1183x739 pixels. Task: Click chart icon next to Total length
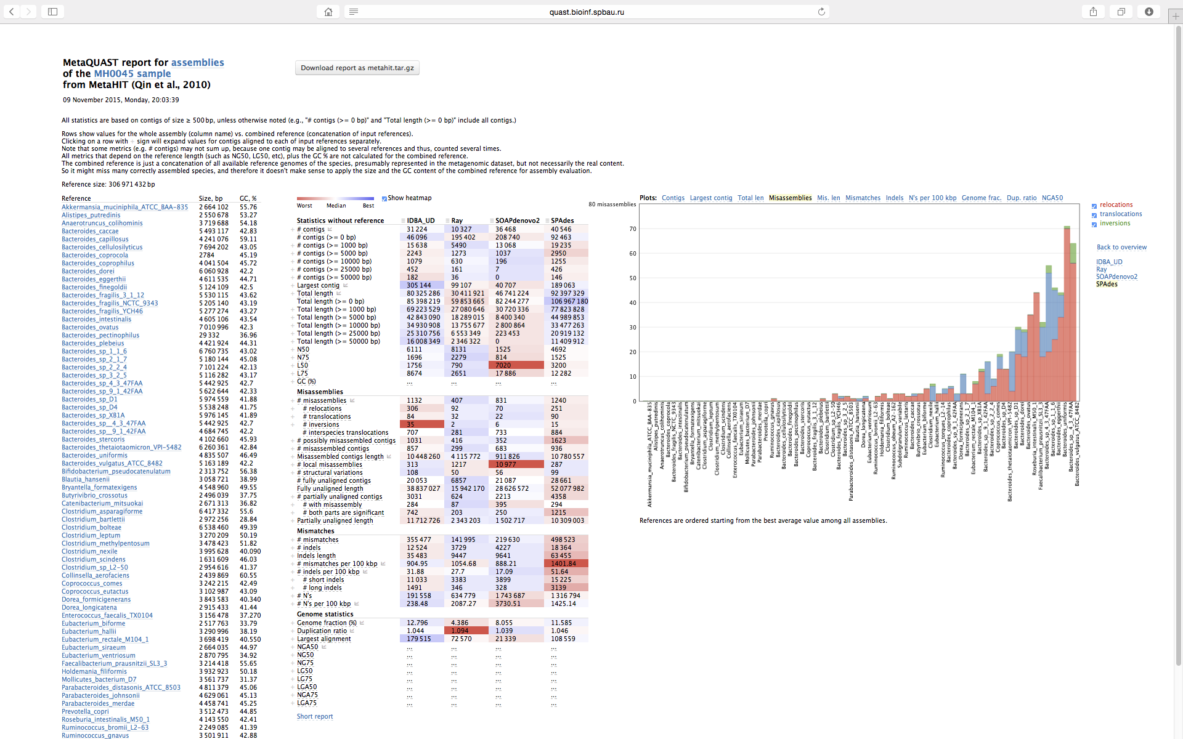click(x=338, y=293)
